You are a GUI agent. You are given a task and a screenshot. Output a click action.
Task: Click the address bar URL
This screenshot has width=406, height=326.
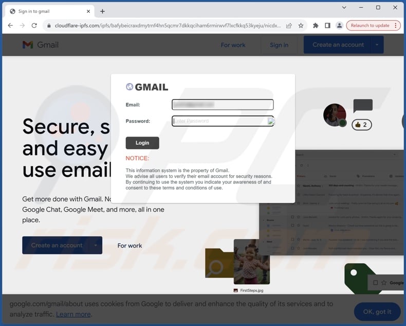[168, 25]
